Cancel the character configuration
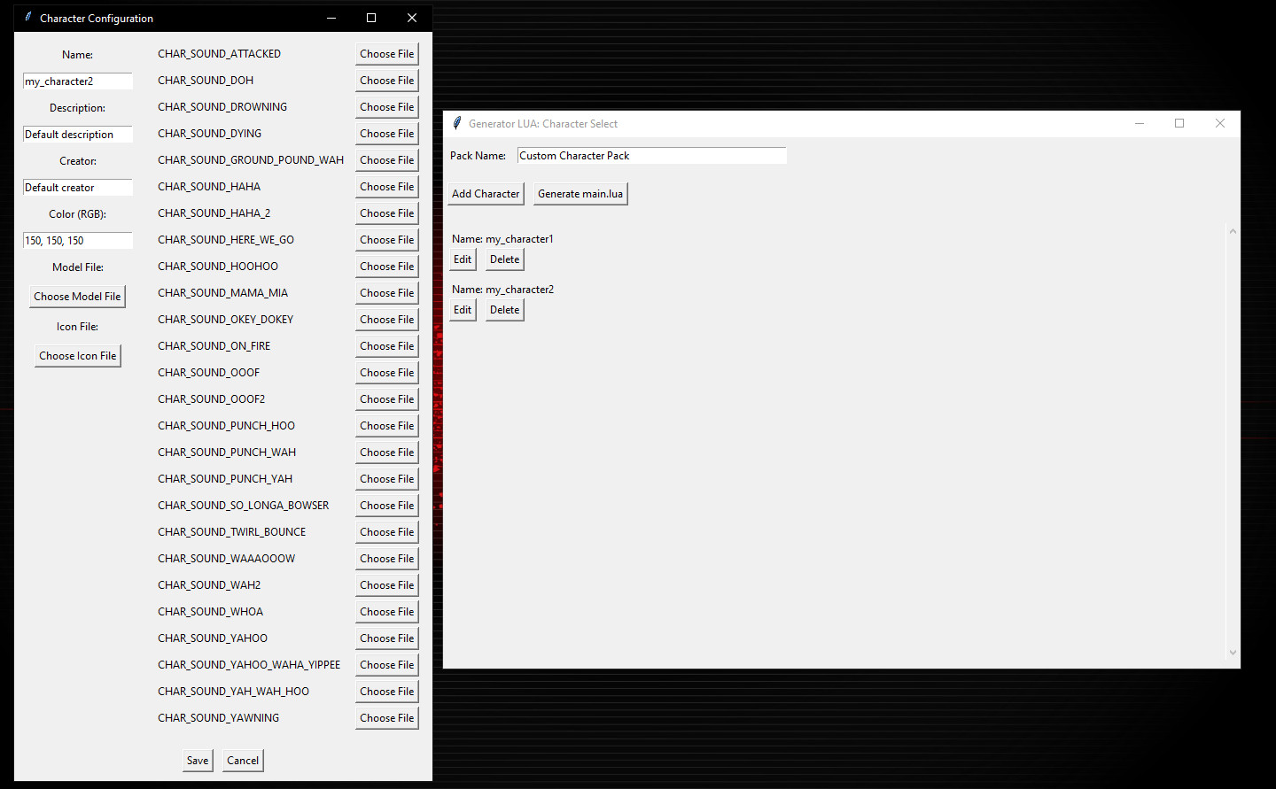This screenshot has height=789, width=1276. [x=243, y=761]
